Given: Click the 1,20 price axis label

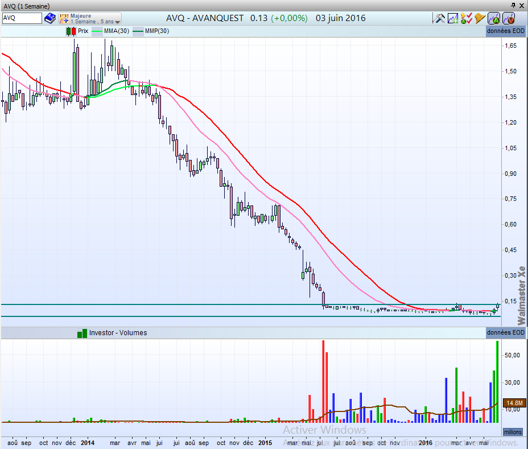Looking at the screenshot, I should tap(510, 122).
